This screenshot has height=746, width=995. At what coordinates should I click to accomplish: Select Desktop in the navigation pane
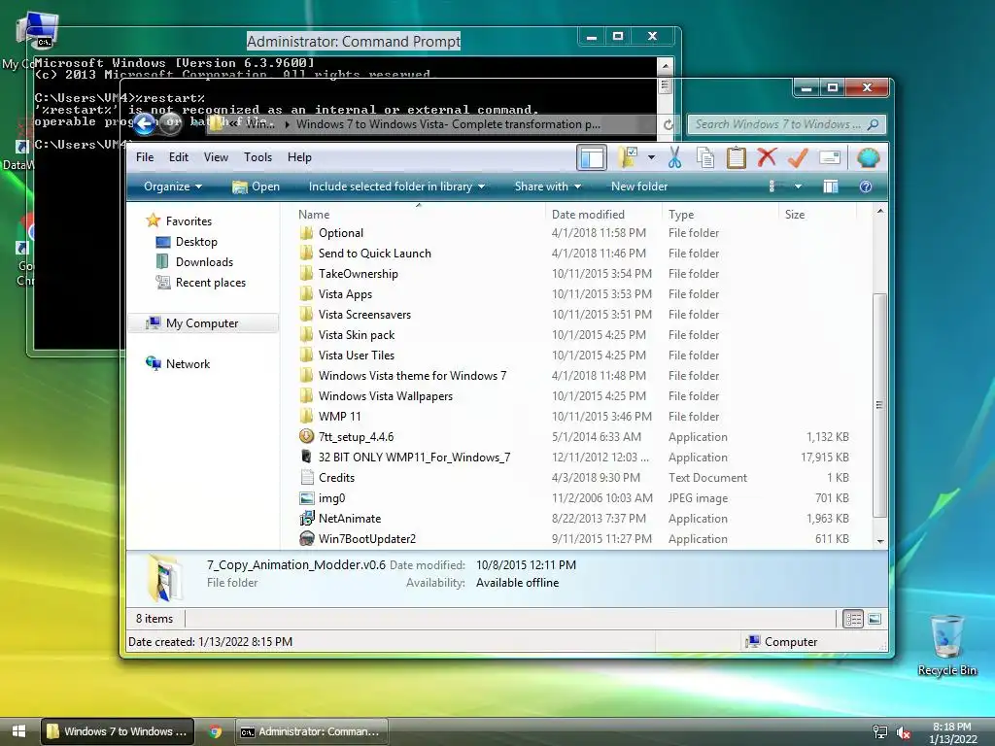(196, 242)
